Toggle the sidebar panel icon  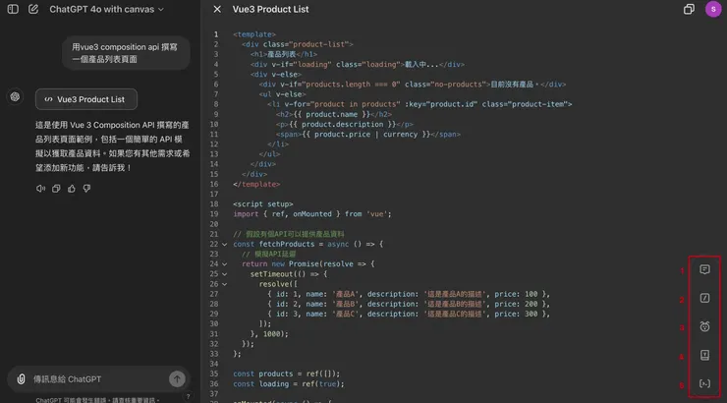click(13, 9)
